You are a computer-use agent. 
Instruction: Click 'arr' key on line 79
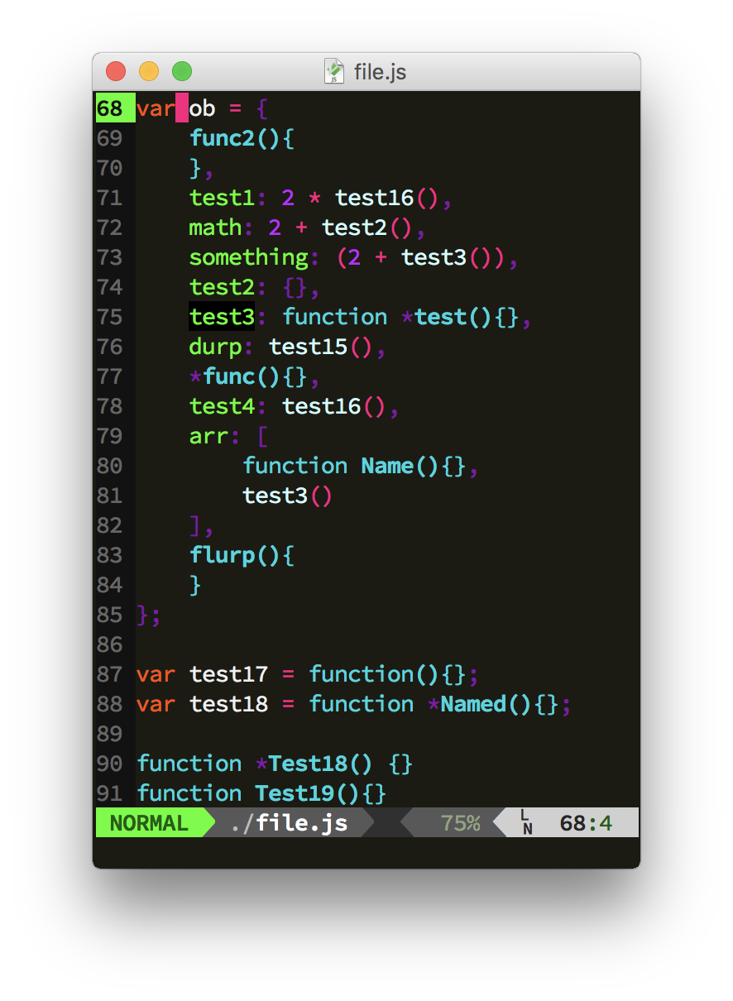[209, 436]
